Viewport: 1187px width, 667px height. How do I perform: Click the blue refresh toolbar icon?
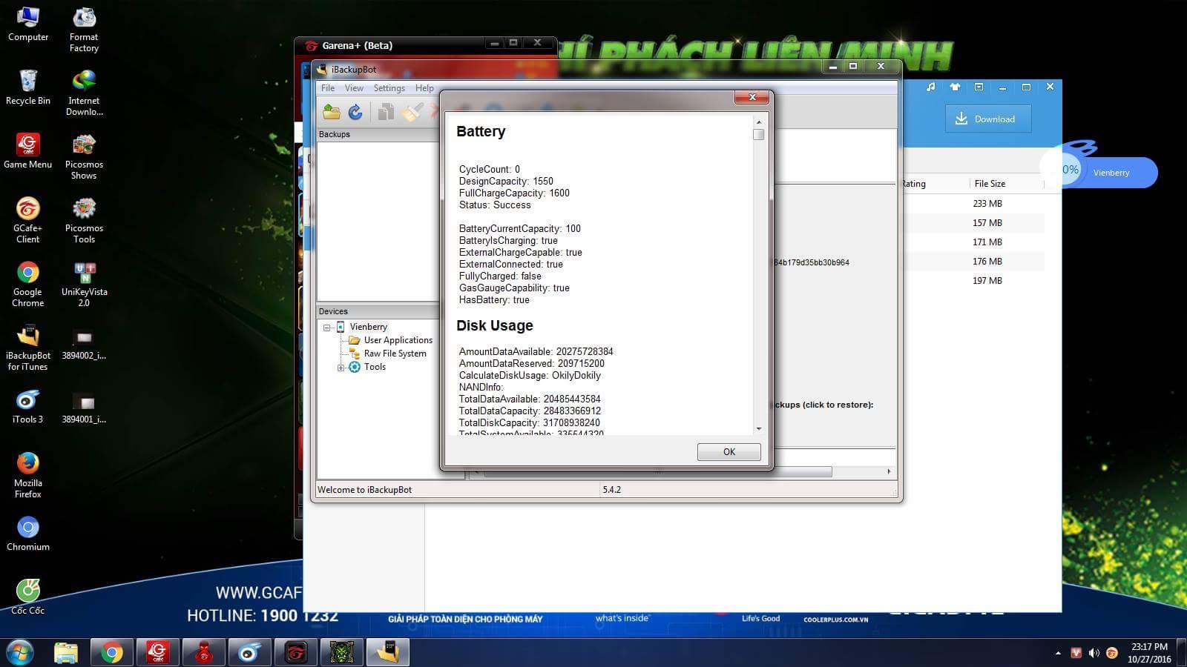[x=355, y=112]
